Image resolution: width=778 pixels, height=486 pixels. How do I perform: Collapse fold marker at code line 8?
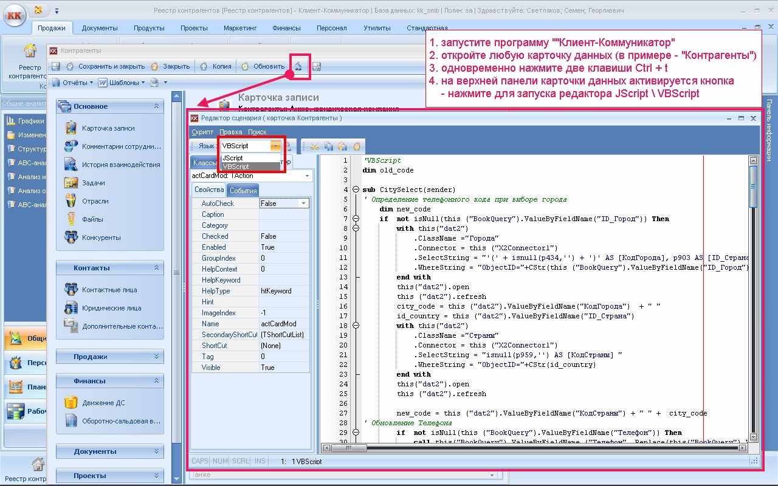click(356, 228)
